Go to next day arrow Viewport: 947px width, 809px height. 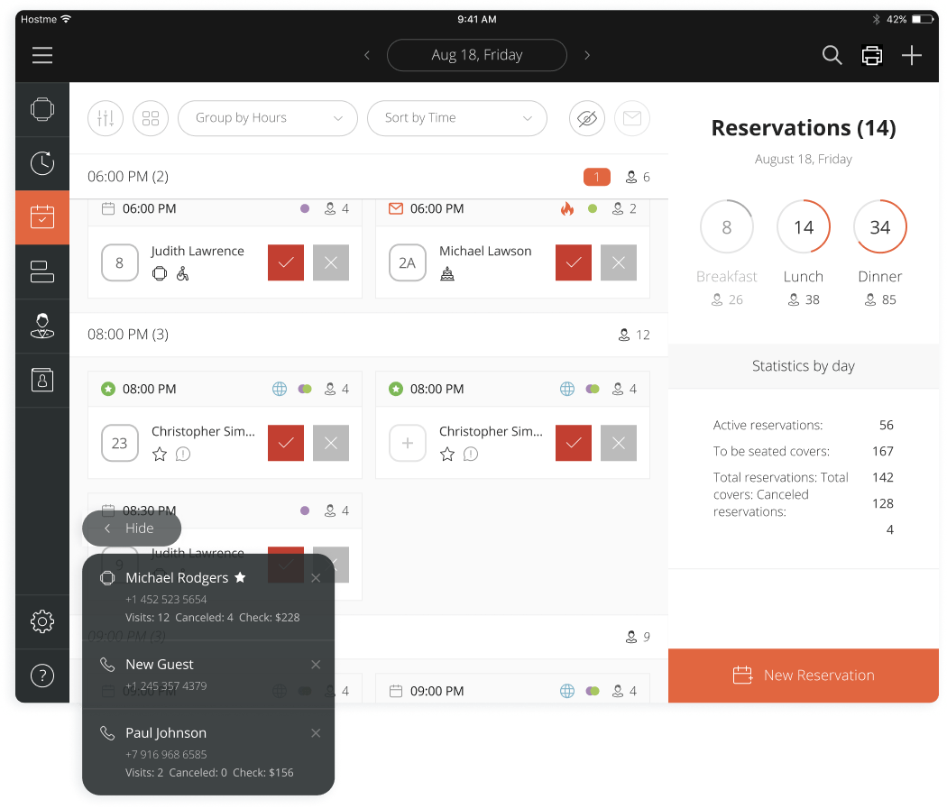[x=587, y=56]
